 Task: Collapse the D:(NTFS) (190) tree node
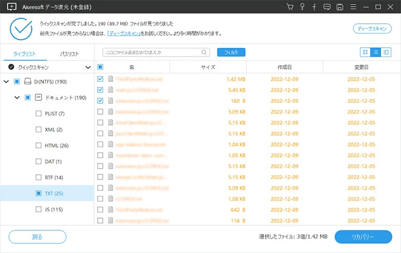[7, 82]
